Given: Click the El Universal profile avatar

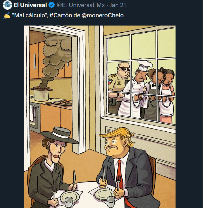Looking at the screenshot, I should (7, 5).
